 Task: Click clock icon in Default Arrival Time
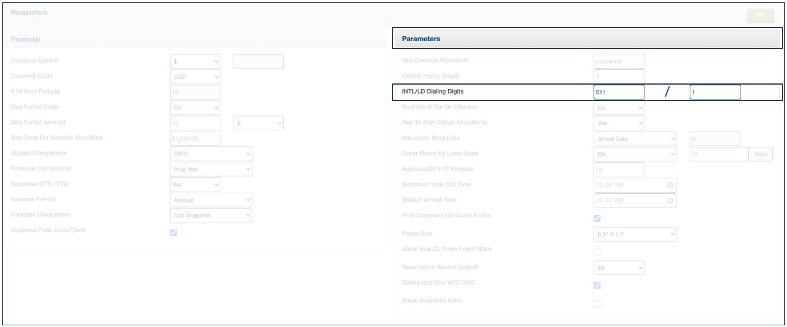click(x=670, y=201)
